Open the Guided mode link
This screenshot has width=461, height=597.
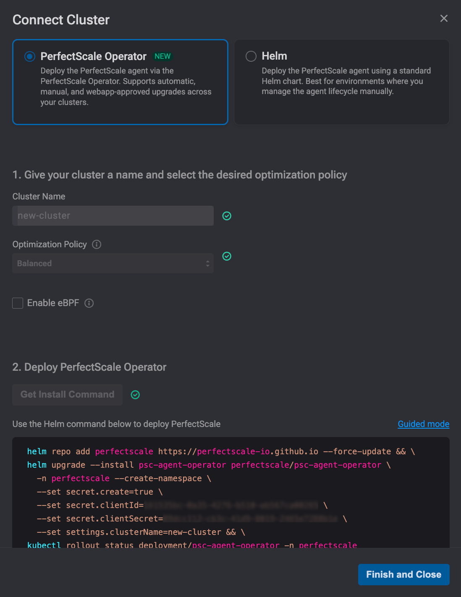click(424, 424)
